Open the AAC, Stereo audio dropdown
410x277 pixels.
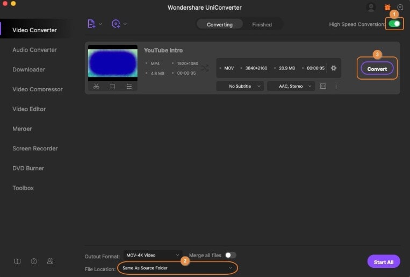[x=291, y=86]
